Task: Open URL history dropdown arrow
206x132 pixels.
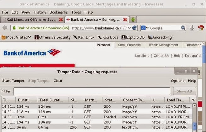Action: [129, 28]
